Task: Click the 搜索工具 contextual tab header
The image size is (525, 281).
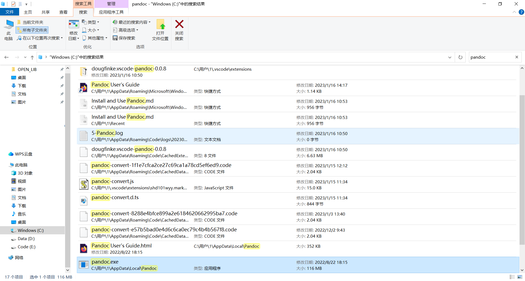Action: point(83,4)
